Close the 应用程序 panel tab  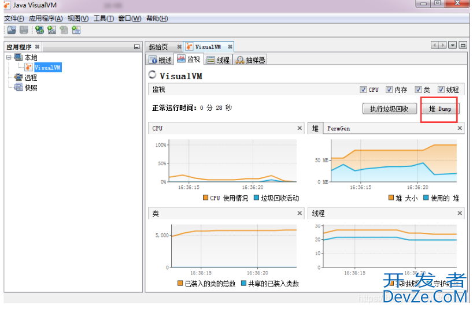(37, 47)
